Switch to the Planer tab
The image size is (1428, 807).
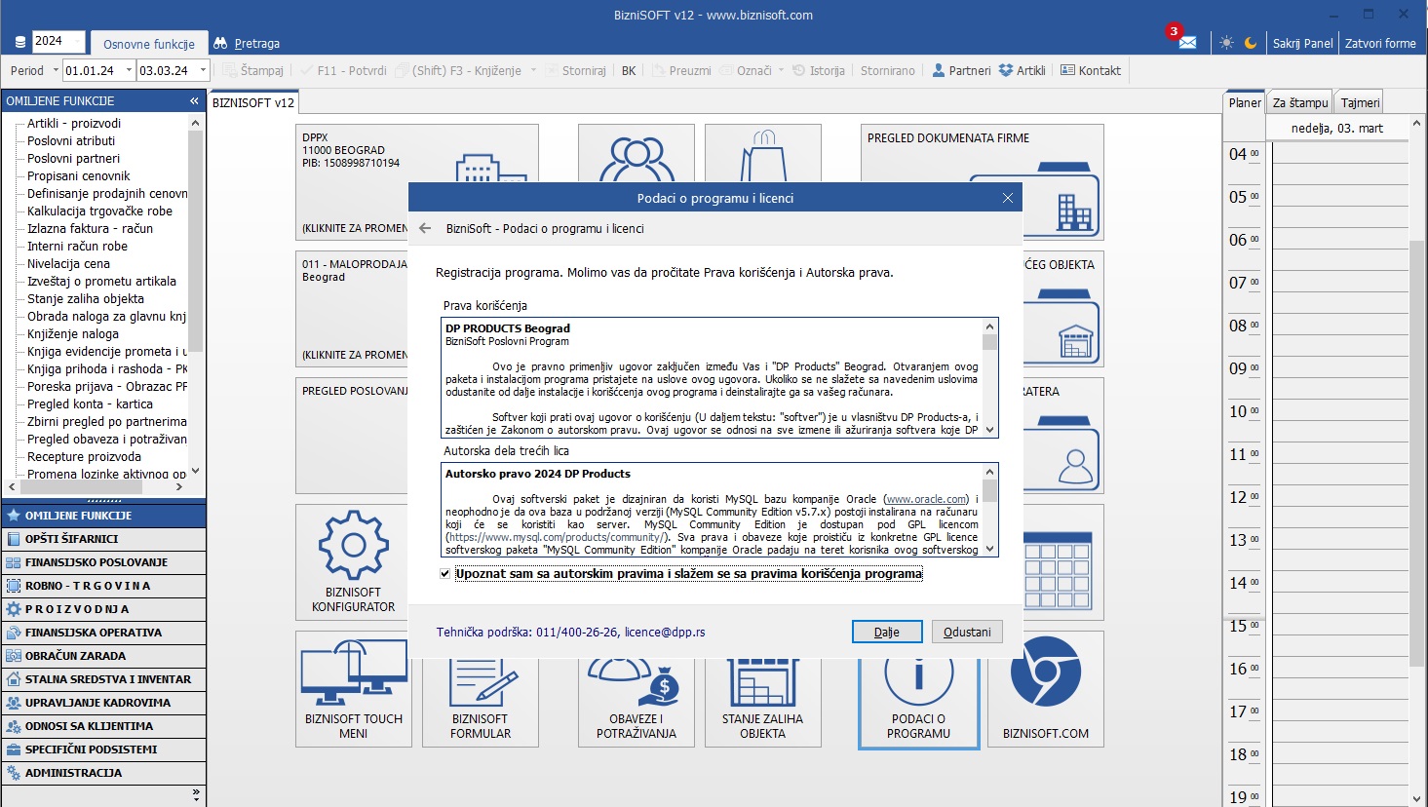[1245, 102]
